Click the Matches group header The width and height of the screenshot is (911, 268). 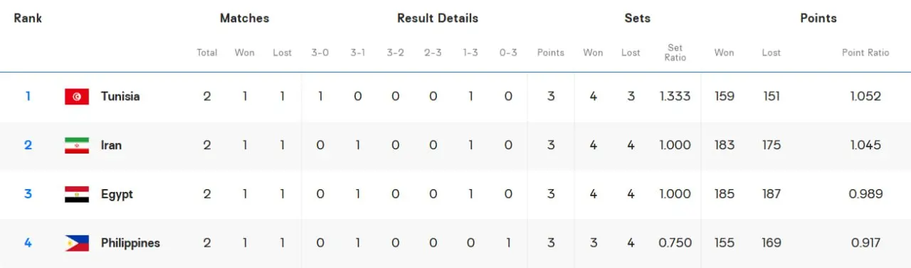(x=244, y=18)
